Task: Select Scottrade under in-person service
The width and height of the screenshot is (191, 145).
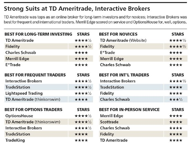Action: (109, 122)
